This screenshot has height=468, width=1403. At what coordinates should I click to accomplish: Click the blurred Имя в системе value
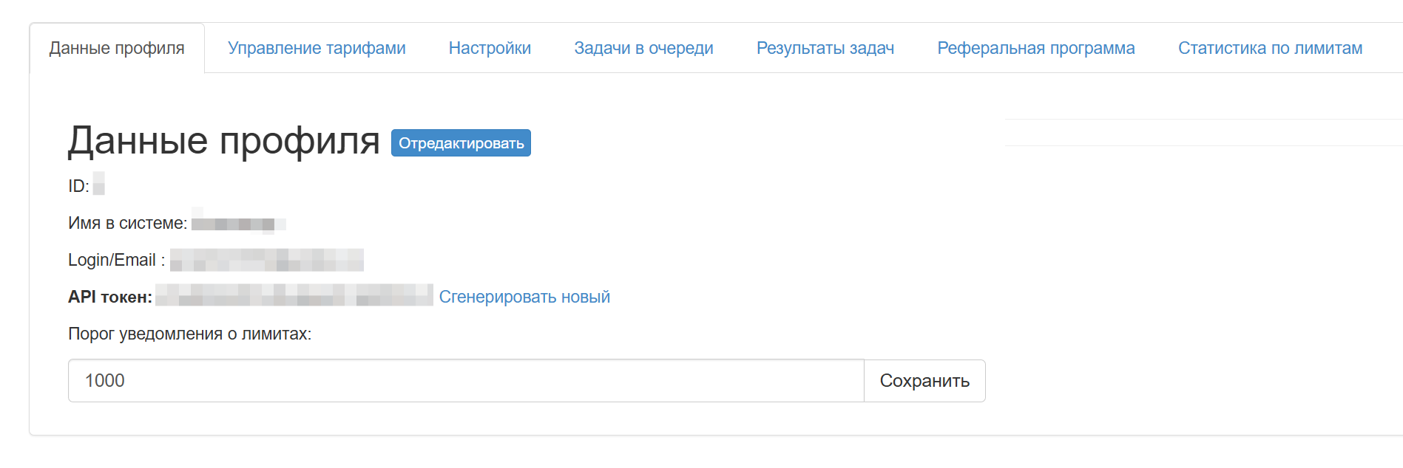point(238,223)
